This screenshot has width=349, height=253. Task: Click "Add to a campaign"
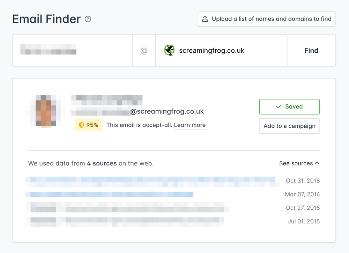point(289,126)
